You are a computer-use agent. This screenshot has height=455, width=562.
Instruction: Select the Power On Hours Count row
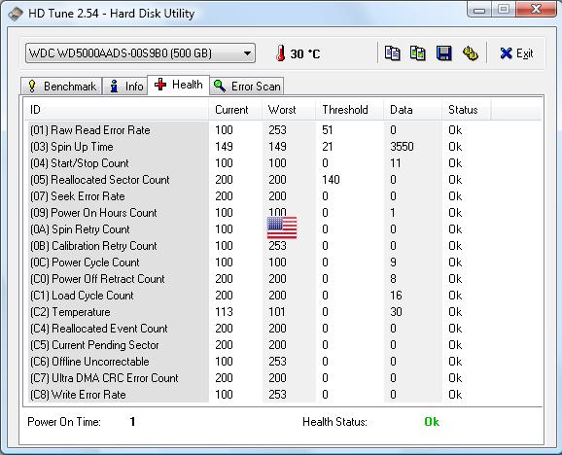(283, 213)
